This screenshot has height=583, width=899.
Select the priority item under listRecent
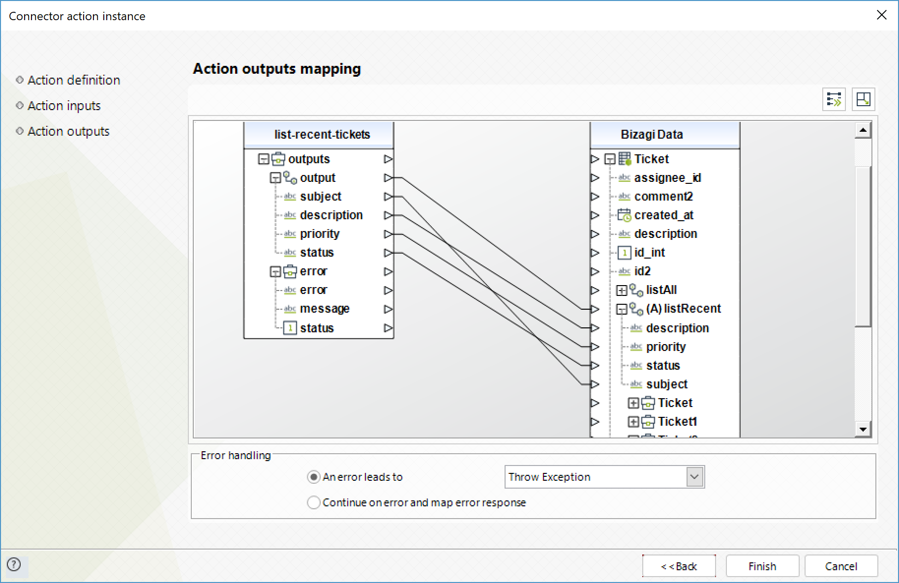pos(665,347)
